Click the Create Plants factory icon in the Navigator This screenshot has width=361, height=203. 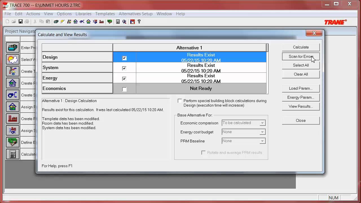point(13,119)
